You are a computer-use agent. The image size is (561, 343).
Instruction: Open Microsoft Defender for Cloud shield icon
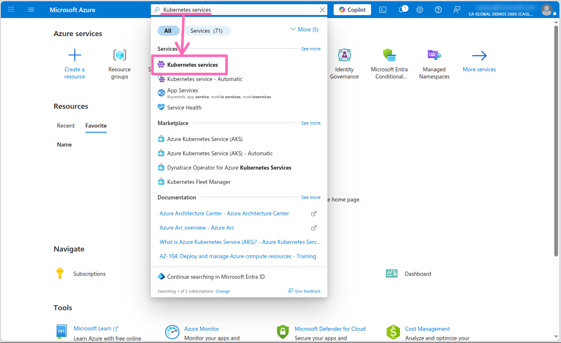(283, 332)
